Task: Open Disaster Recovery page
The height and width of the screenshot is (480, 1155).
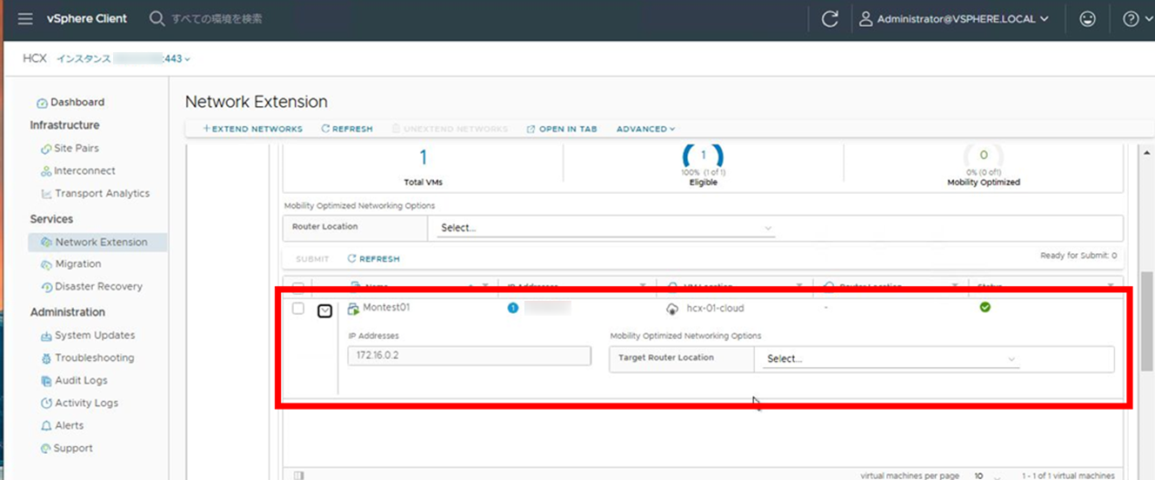Action: point(98,286)
